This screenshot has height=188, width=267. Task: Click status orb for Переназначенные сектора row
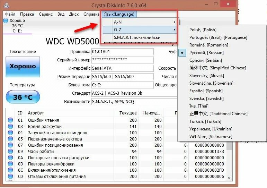[x=10, y=139]
